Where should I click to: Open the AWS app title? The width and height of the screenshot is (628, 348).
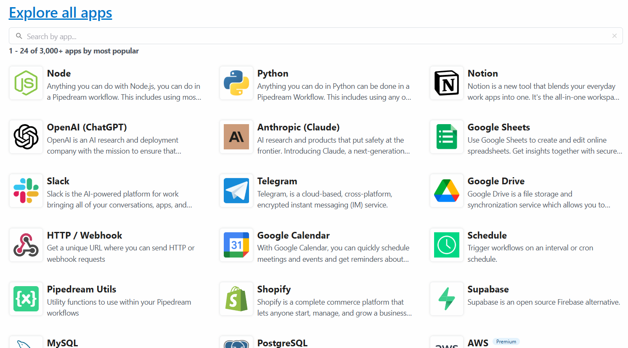(478, 343)
